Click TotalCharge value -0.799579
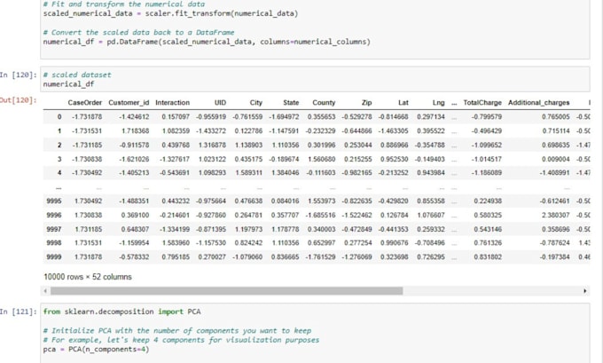The image size is (603, 363). [487, 116]
